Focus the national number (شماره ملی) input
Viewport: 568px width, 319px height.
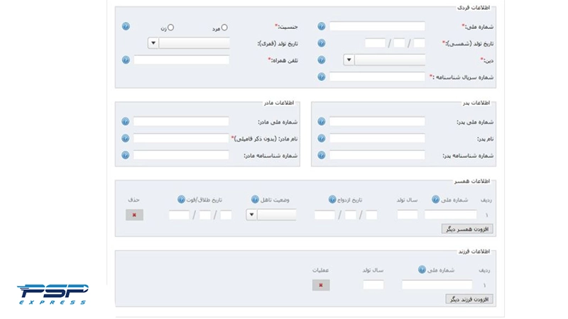point(377,26)
